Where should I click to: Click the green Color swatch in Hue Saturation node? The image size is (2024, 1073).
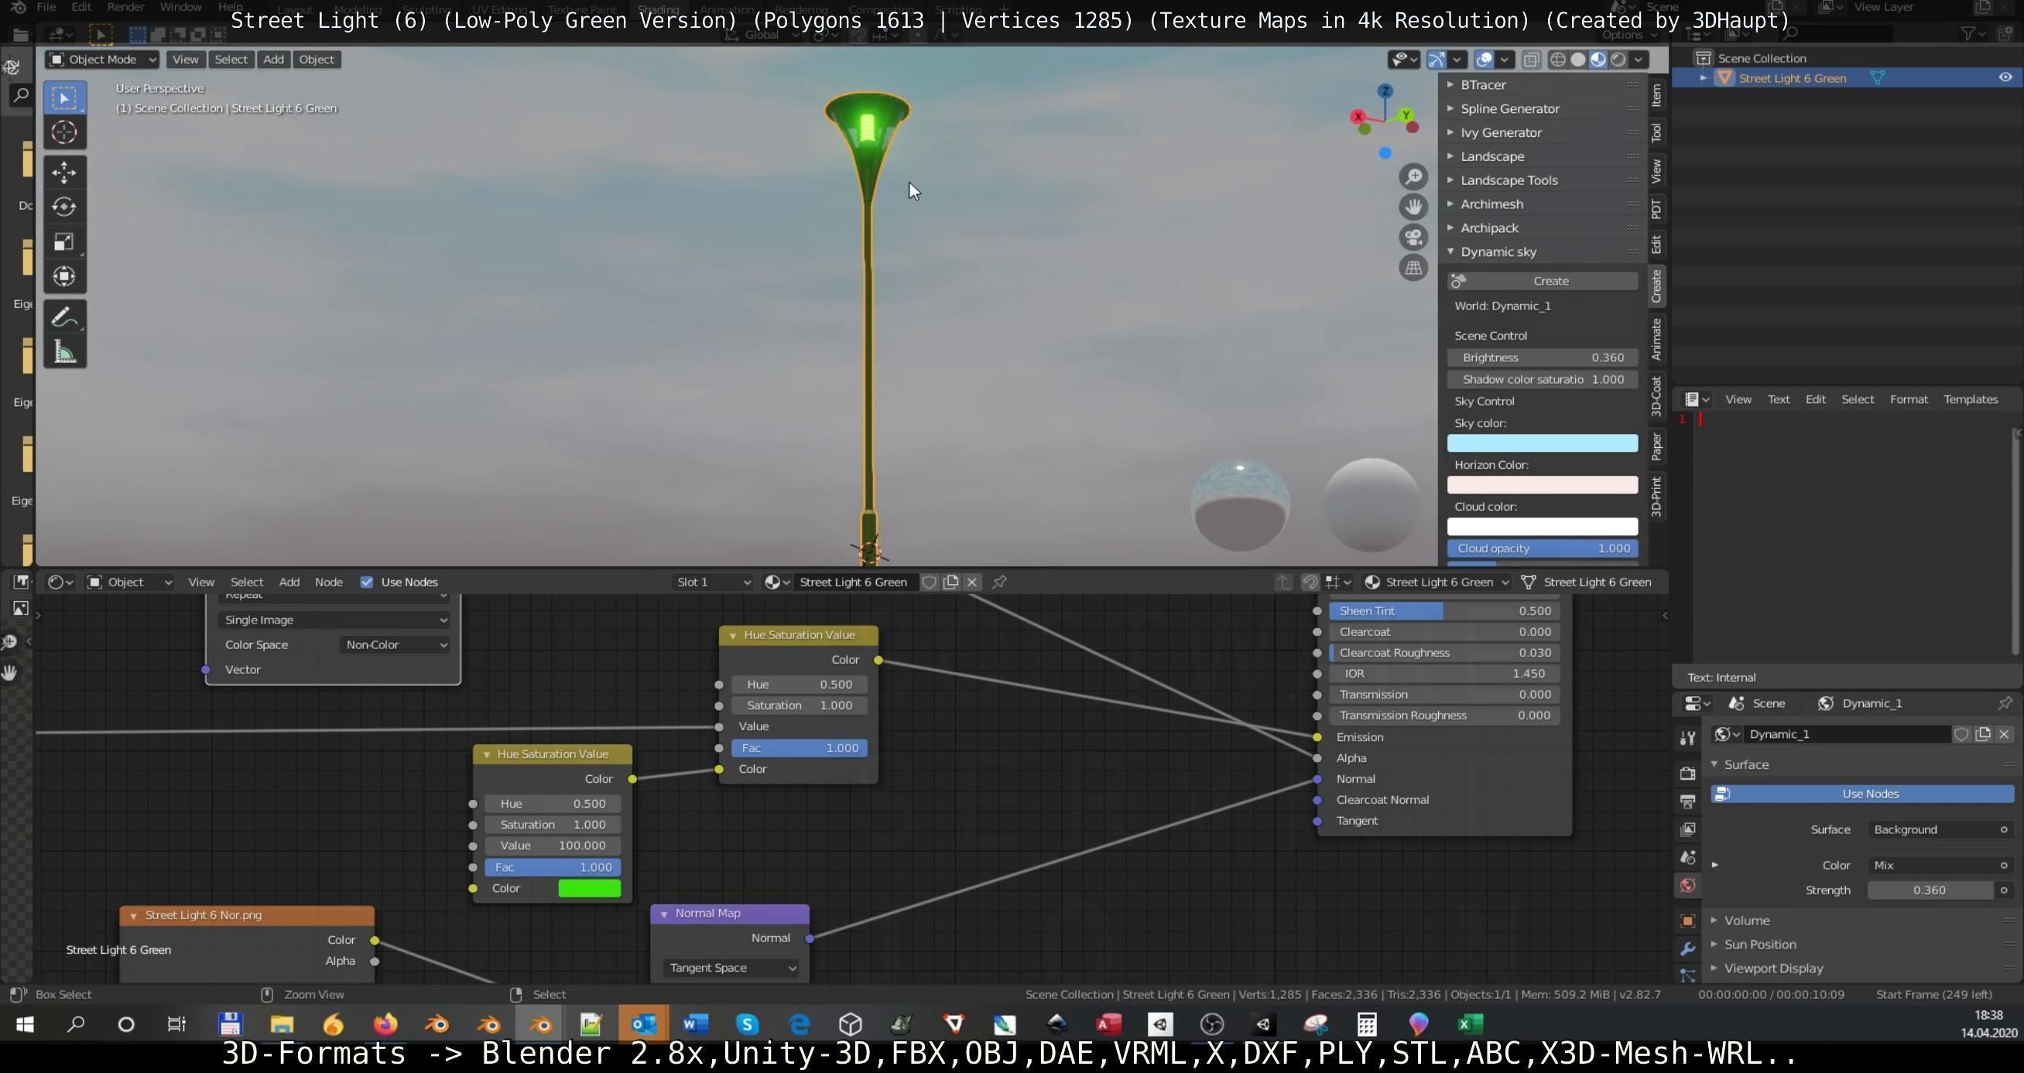click(x=589, y=888)
